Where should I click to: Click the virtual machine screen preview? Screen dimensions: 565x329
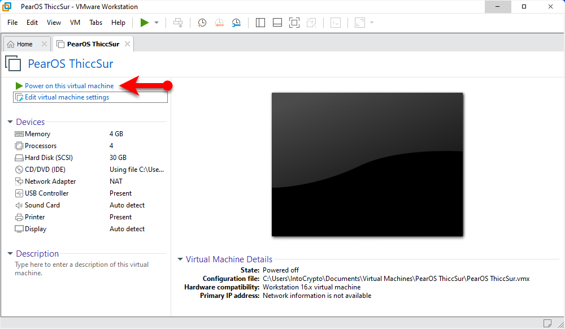click(x=367, y=164)
